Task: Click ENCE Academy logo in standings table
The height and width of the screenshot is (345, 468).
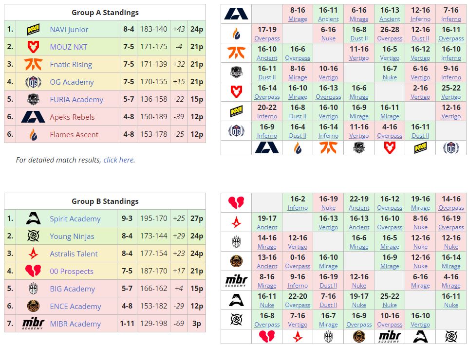Action: click(x=33, y=306)
